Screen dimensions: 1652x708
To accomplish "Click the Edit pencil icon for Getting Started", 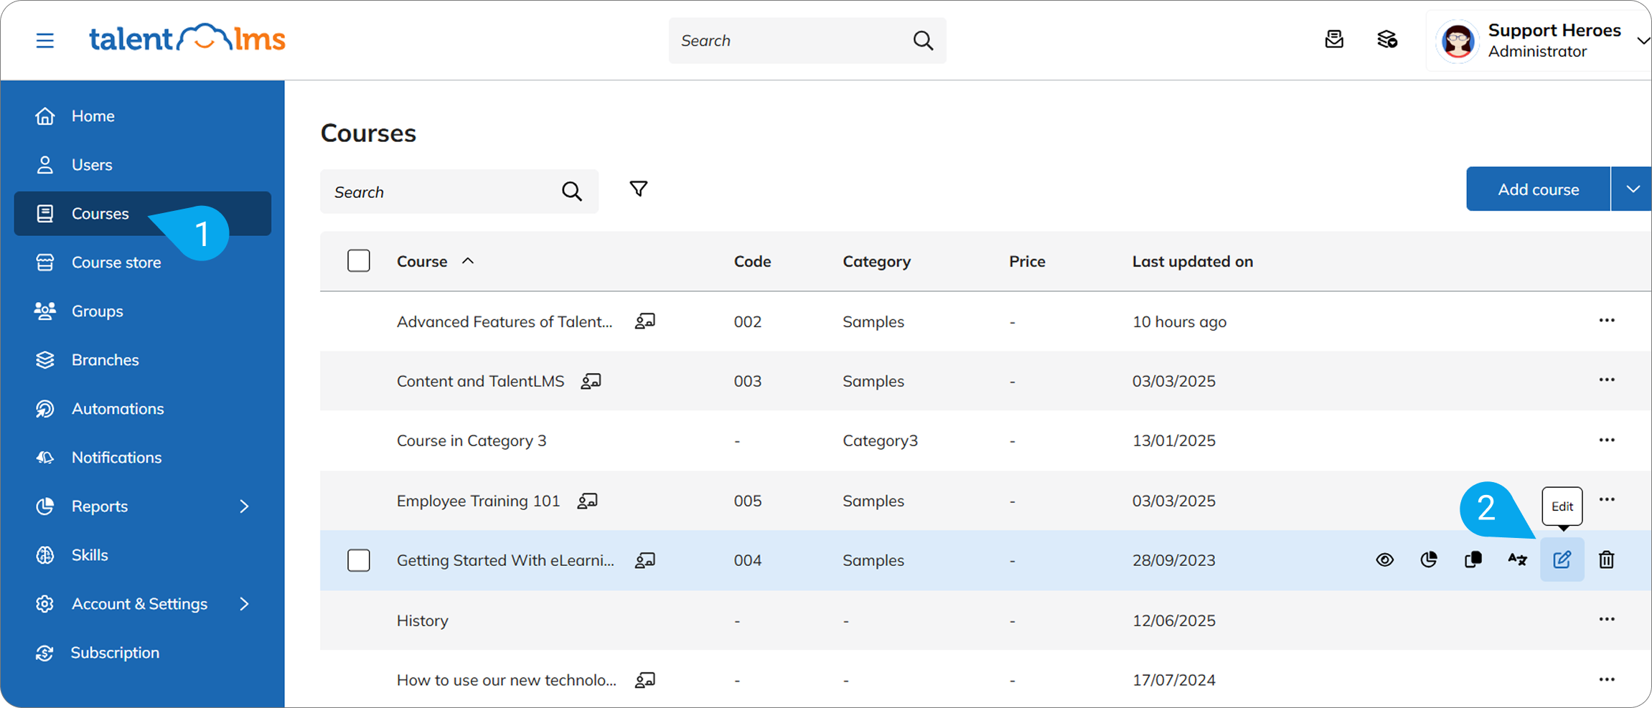I will [x=1562, y=560].
